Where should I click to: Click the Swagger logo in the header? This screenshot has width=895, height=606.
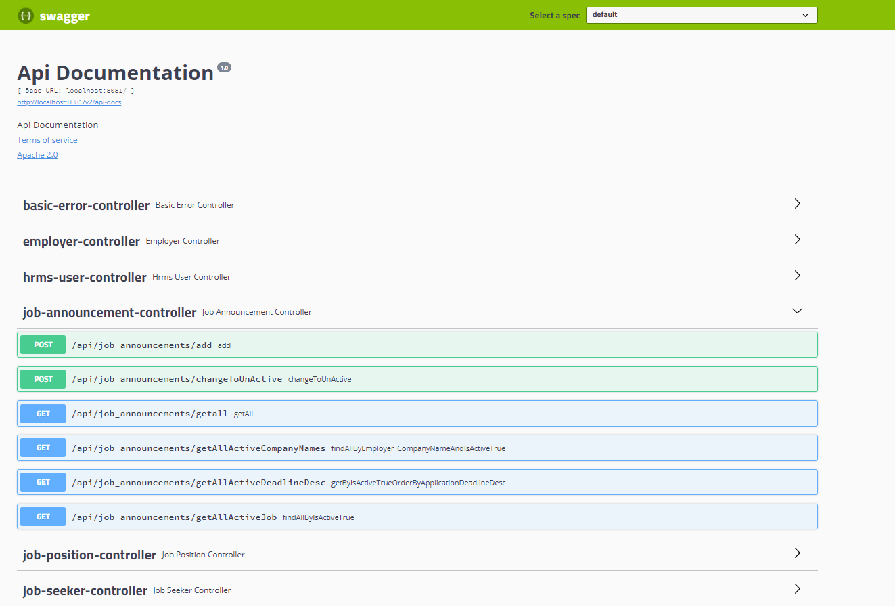tap(53, 15)
